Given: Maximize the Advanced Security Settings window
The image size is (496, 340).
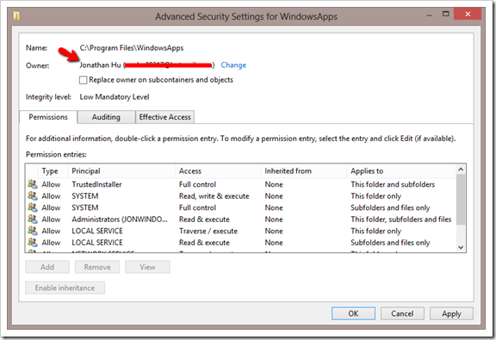Looking at the screenshot, I should (x=445, y=15).
